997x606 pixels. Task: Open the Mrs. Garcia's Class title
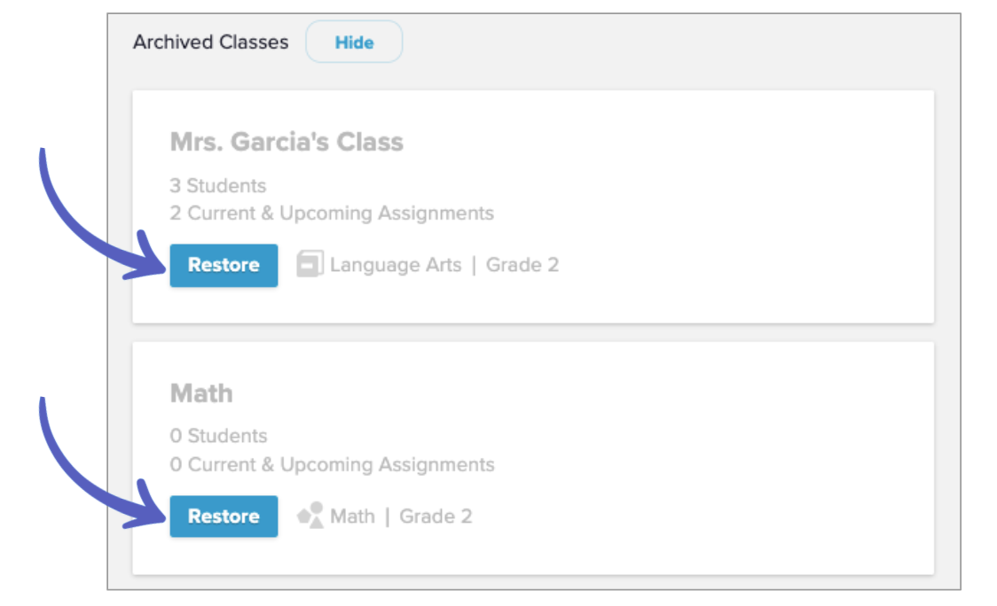click(287, 142)
